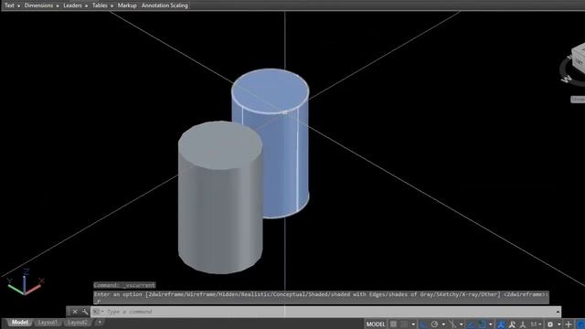Toggle polar tracking icon
The image size is (585, 329).
coord(435,324)
